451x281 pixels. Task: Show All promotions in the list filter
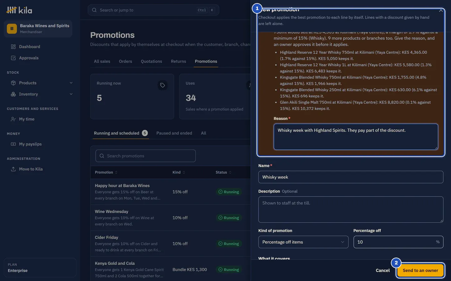[204, 133]
